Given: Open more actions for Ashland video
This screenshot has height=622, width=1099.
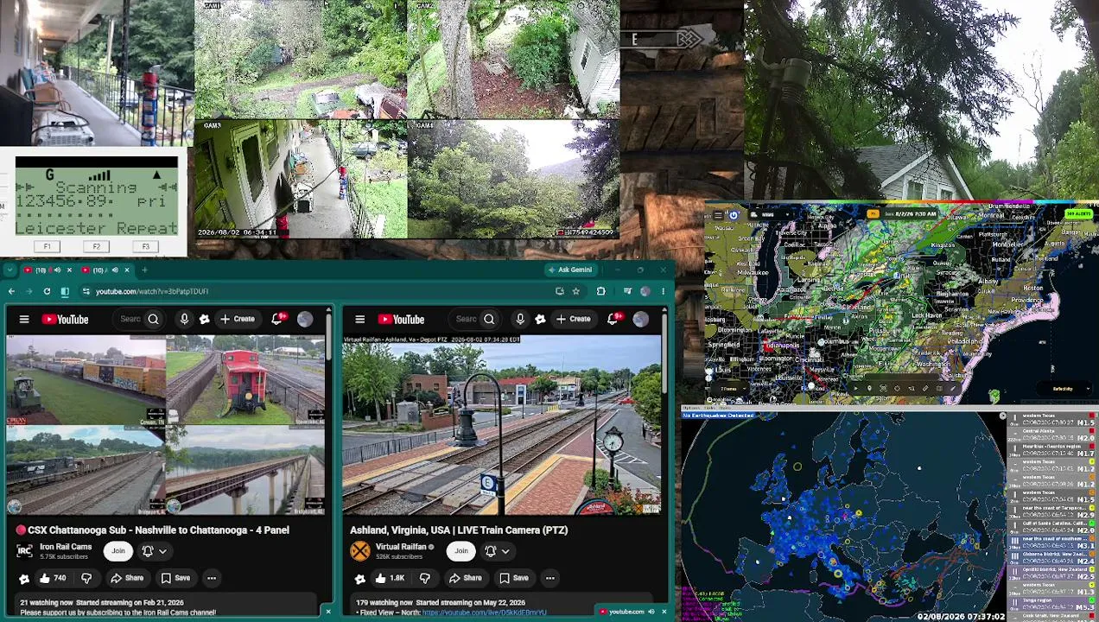Looking at the screenshot, I should coord(549,578).
